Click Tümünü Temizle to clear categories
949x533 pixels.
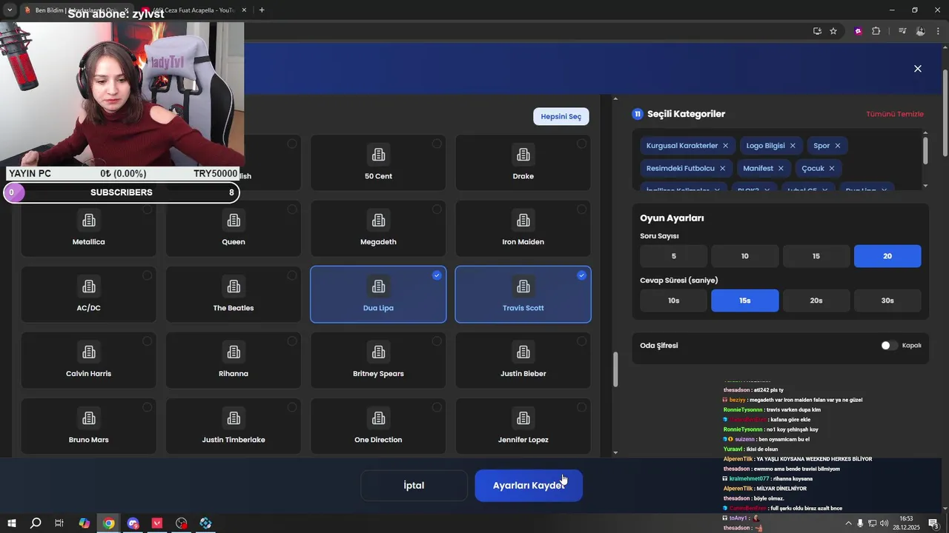click(895, 114)
